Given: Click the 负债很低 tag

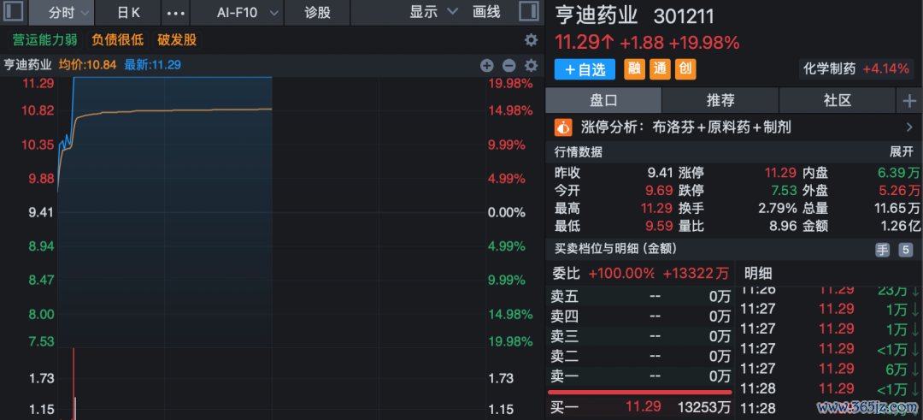Looking at the screenshot, I should pos(118,40).
